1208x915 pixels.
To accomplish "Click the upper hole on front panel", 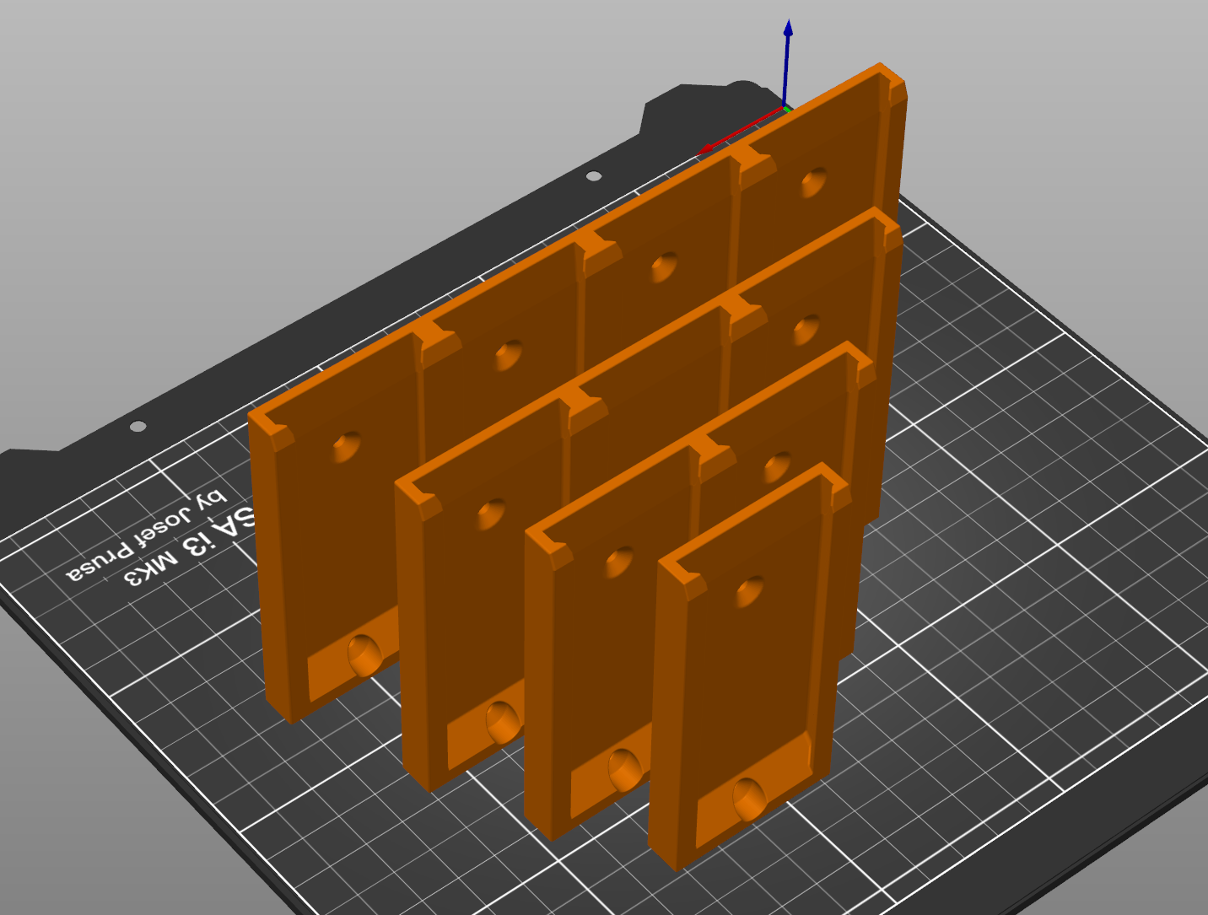I will [749, 590].
